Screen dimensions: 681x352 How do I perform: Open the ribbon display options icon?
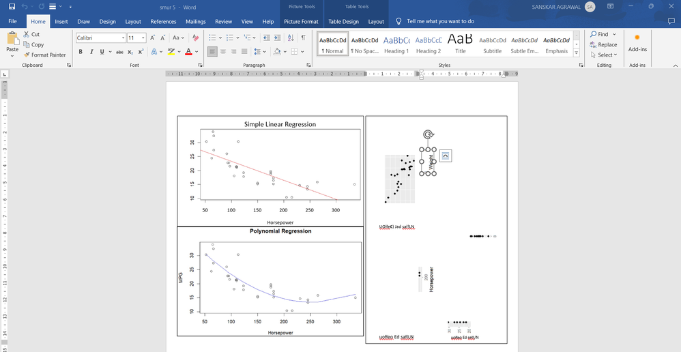(610, 7)
